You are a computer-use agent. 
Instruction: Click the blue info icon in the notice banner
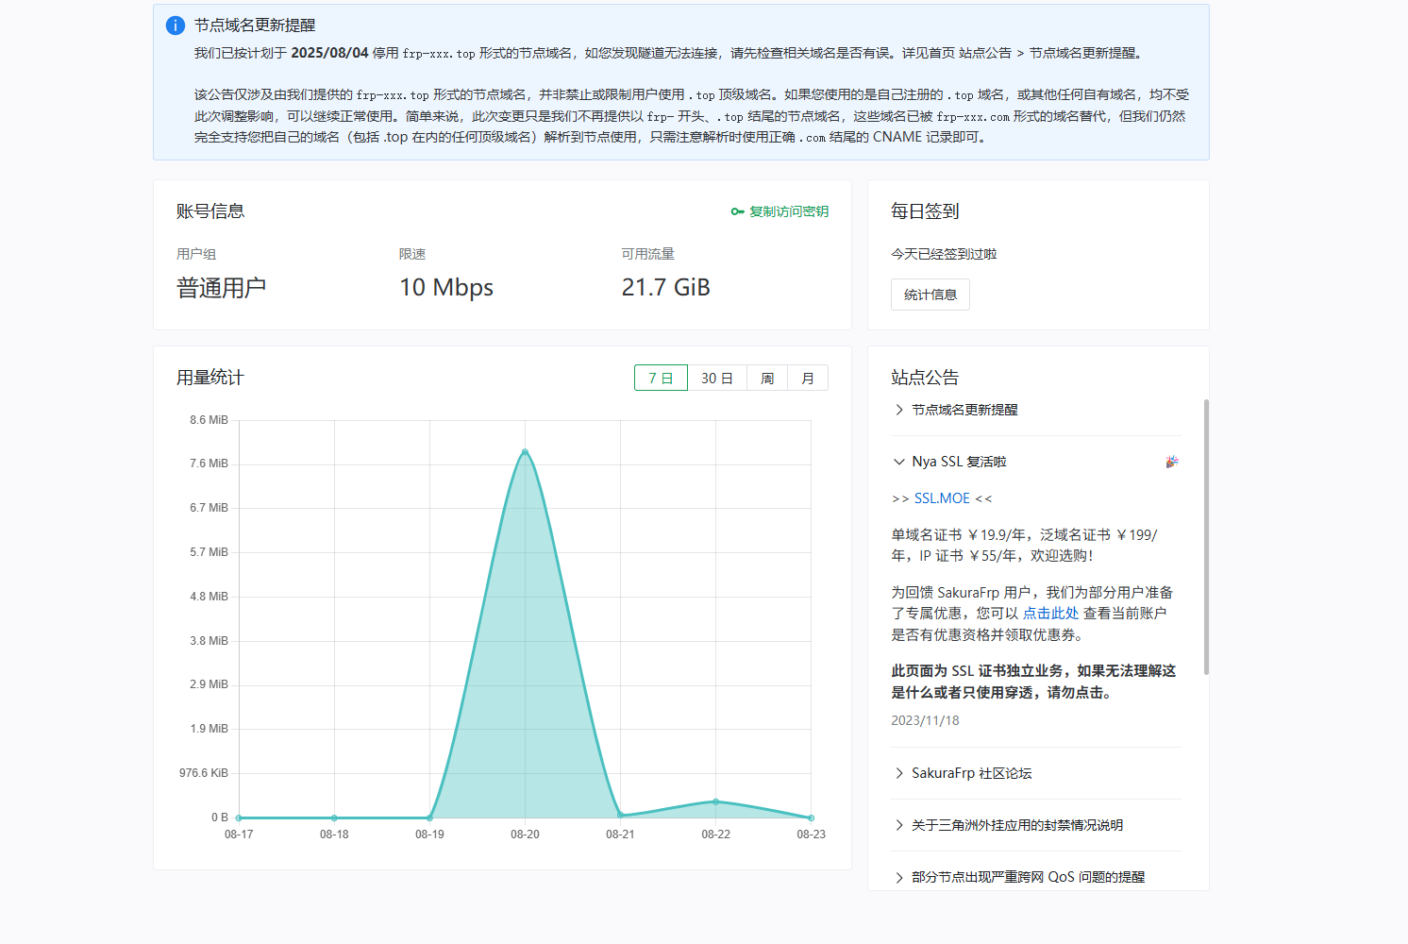(x=175, y=25)
